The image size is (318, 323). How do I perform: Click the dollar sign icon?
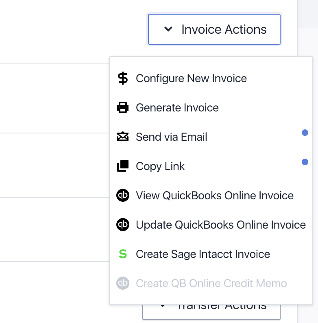pos(122,78)
